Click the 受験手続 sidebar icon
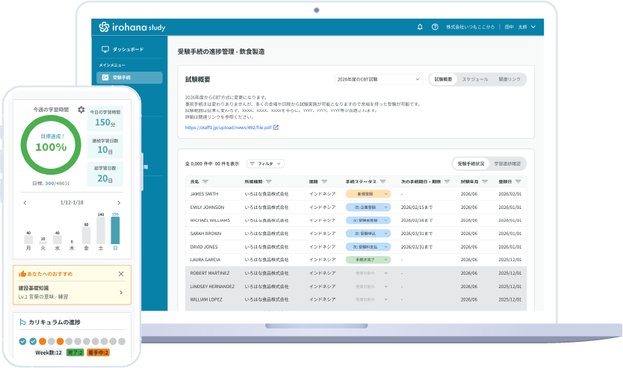The image size is (623, 368). 105,78
